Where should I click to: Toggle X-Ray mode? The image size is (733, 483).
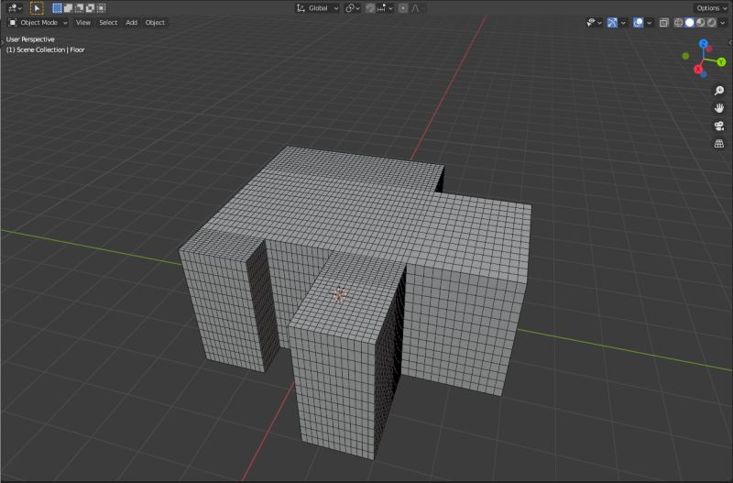click(663, 22)
